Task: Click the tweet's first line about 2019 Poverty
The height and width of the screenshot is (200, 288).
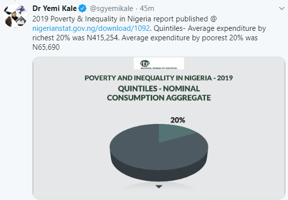Action: tap(125, 19)
